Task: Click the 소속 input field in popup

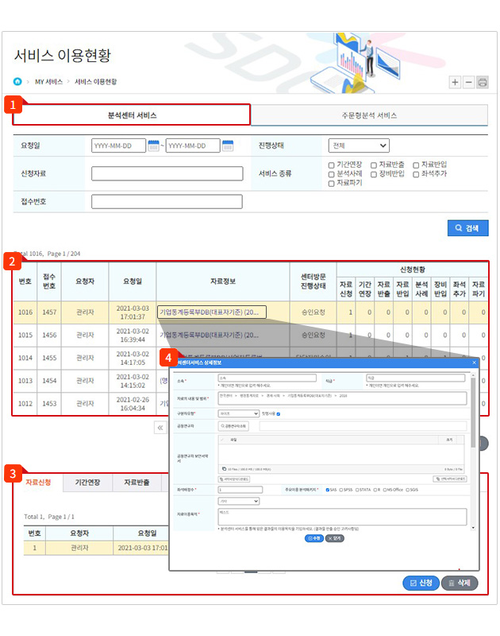Action: (x=267, y=378)
